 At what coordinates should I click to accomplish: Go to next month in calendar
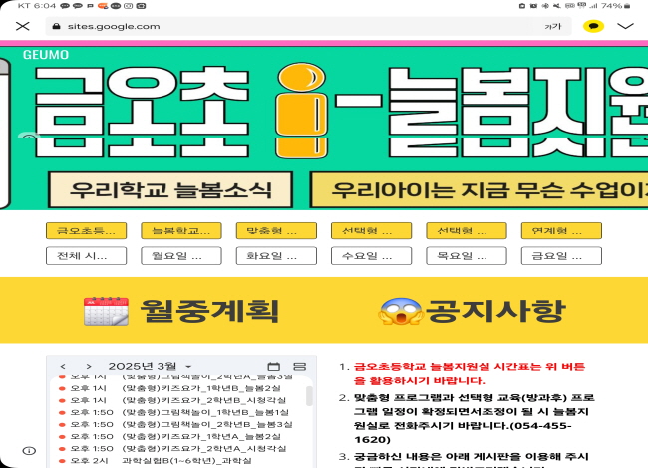point(88,367)
